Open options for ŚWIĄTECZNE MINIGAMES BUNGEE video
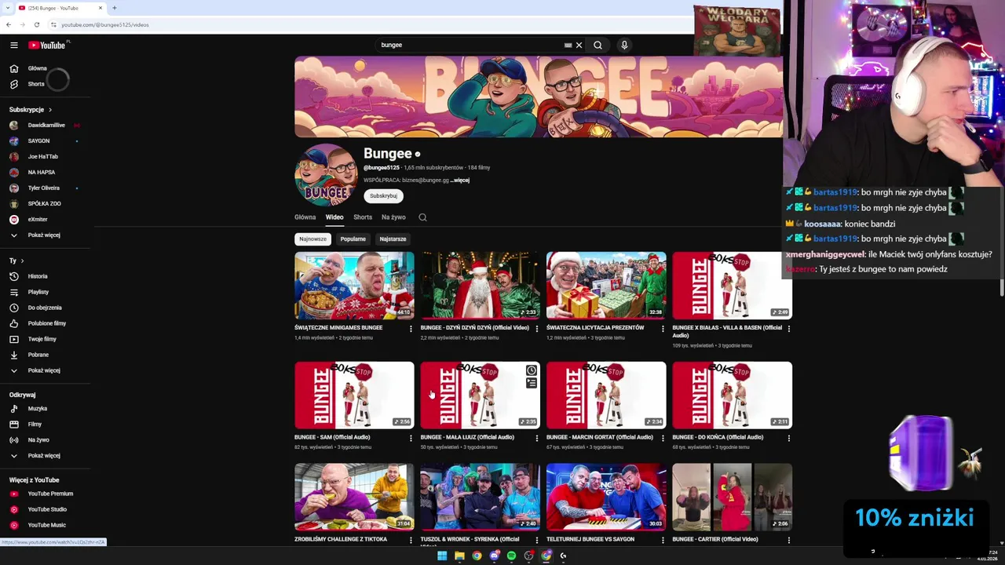The height and width of the screenshot is (565, 1005). pos(411,329)
